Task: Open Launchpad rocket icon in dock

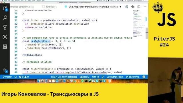Action: [43, 81]
